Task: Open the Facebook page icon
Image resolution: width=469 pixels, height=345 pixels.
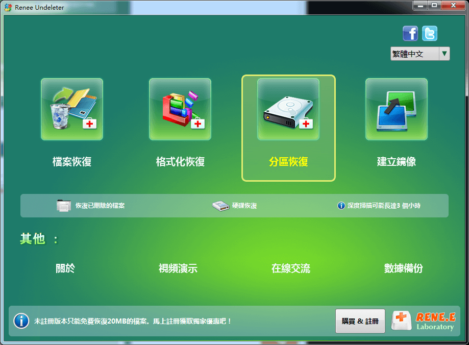Action: 410,33
